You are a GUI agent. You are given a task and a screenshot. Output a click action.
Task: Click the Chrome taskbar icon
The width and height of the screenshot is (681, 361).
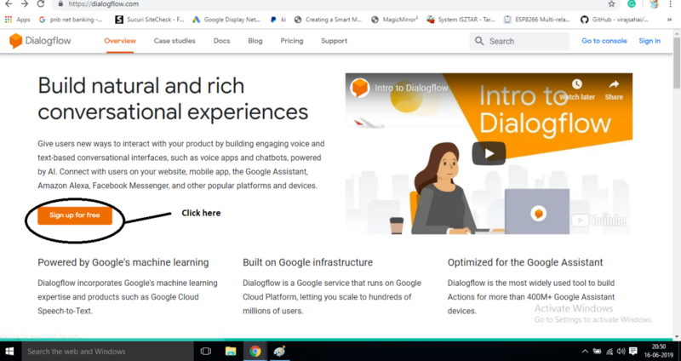pyautogui.click(x=255, y=351)
